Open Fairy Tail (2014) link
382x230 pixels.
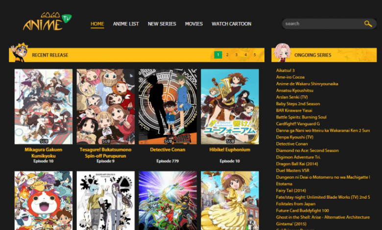pyautogui.click(x=291, y=190)
